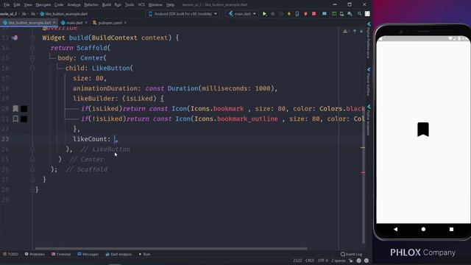This screenshot has width=471, height=265.
Task: Click fold marker at closing brace line 28
Action: [x=32, y=190]
